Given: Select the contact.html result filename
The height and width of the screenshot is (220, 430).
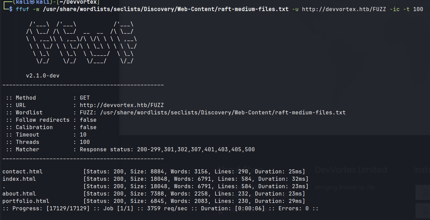Looking at the screenshot, I should pyautogui.click(x=23, y=171).
